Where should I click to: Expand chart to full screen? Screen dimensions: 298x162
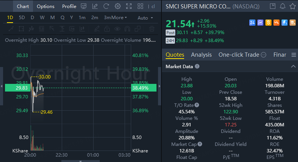click(x=129, y=7)
